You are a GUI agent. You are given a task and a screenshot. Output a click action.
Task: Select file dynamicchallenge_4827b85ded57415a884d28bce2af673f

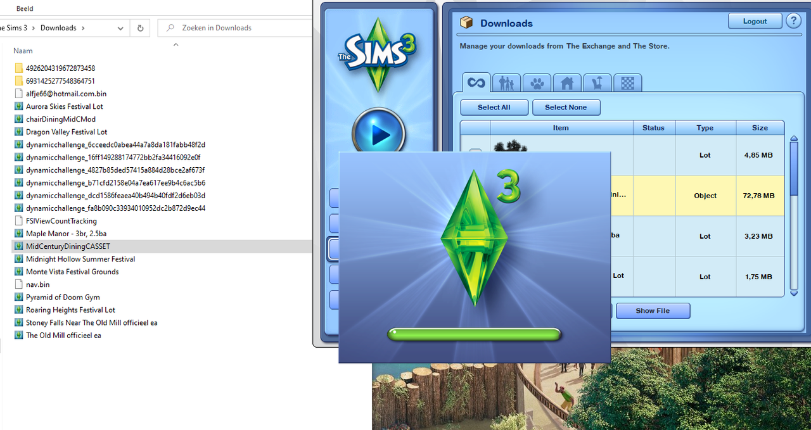(x=115, y=170)
